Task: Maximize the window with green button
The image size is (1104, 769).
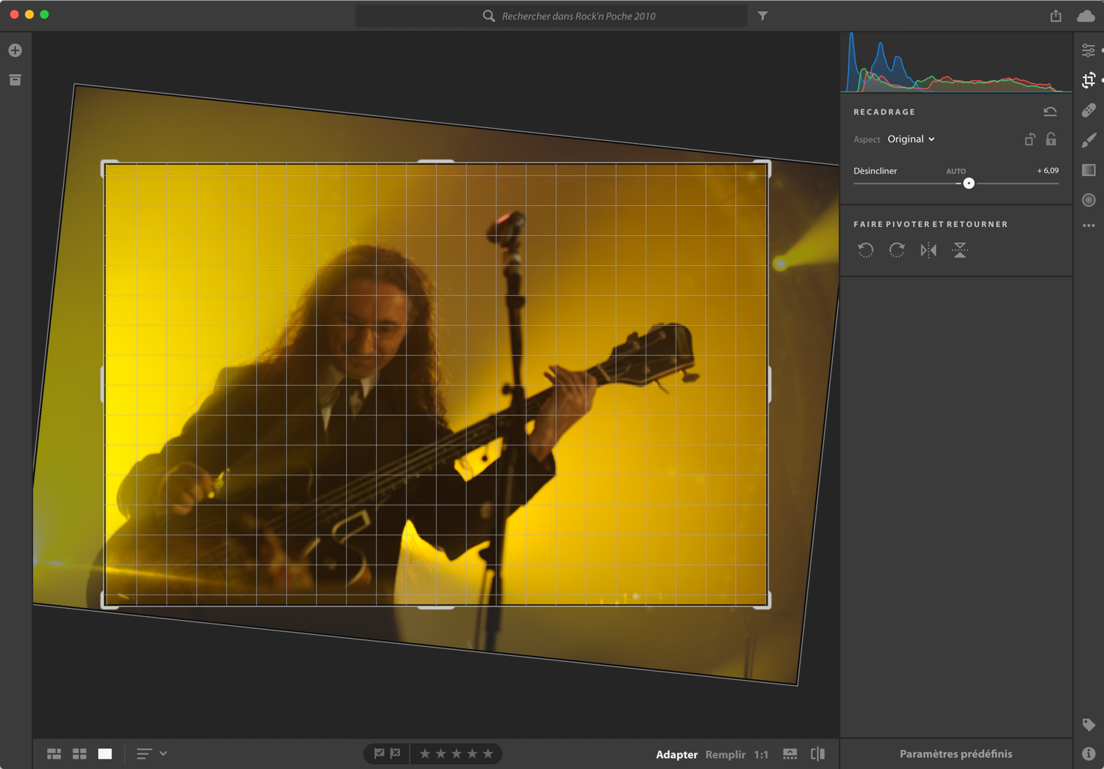Action: [x=44, y=14]
